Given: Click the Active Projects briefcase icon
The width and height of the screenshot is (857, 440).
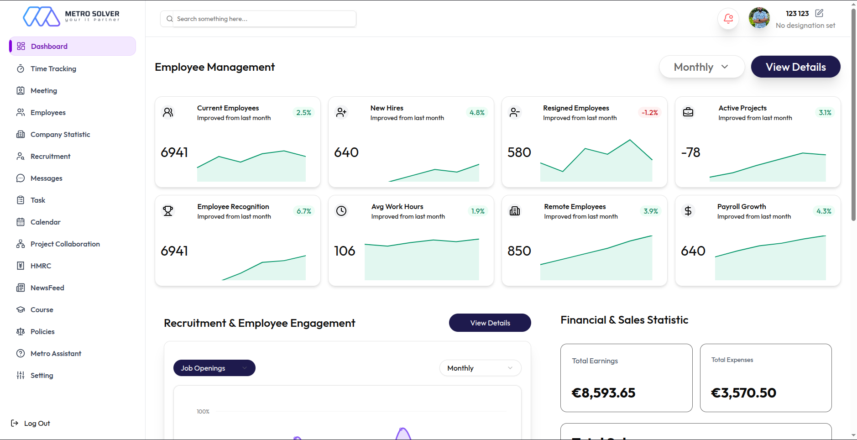Looking at the screenshot, I should pos(688,112).
